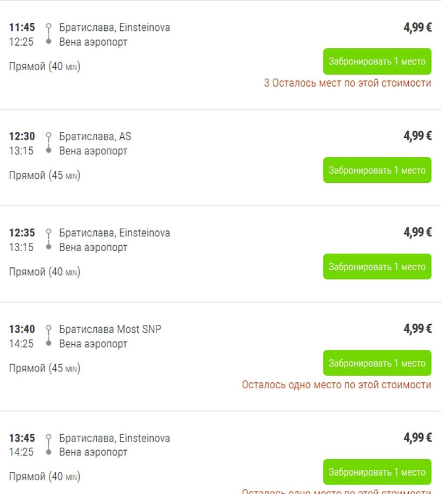Book 1 seat on the 11:45 Einsteinova bus
The height and width of the screenshot is (494, 444).
click(377, 61)
